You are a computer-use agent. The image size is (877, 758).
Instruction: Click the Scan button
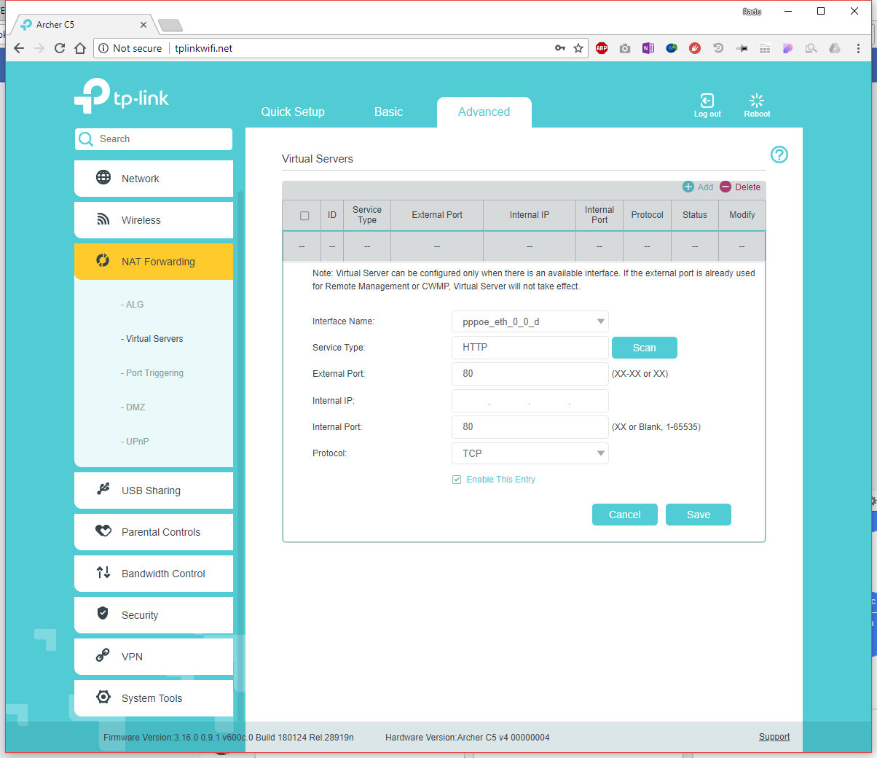point(644,348)
